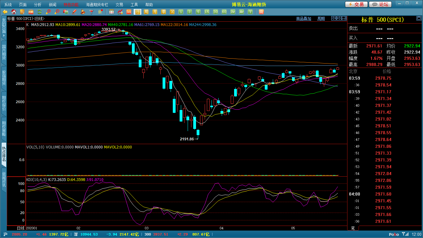Screen dimensions: 423x238
Task: Open the alert bell icon
Action: pos(83,12)
